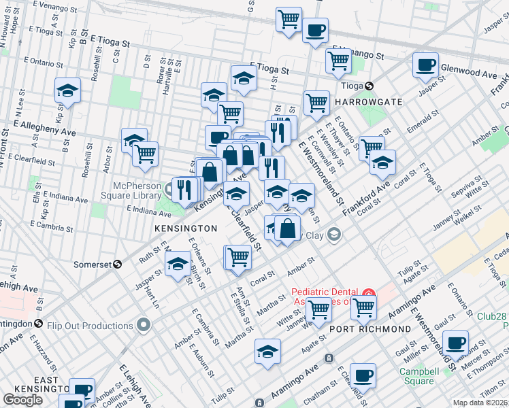Click the grocery cart marker beside Pediatric Dental
The image size is (509, 408).
tap(318, 310)
